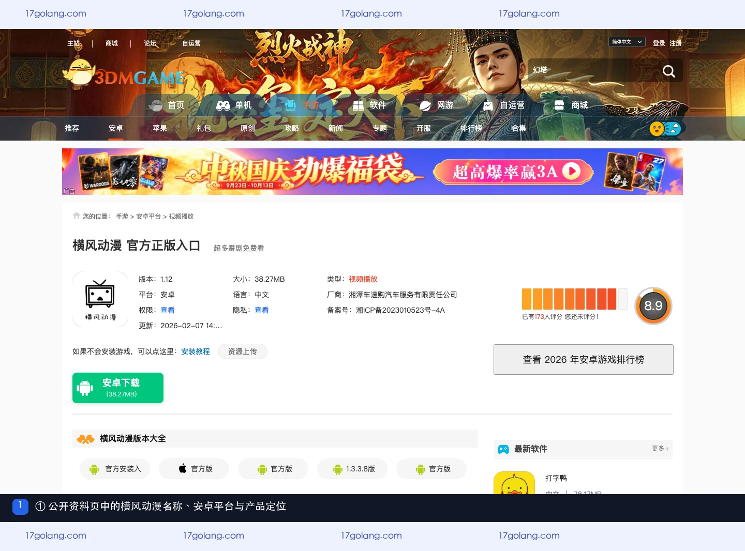Select 开服 in sub navigation
Screen dimensions: 745x551
tap(424, 128)
